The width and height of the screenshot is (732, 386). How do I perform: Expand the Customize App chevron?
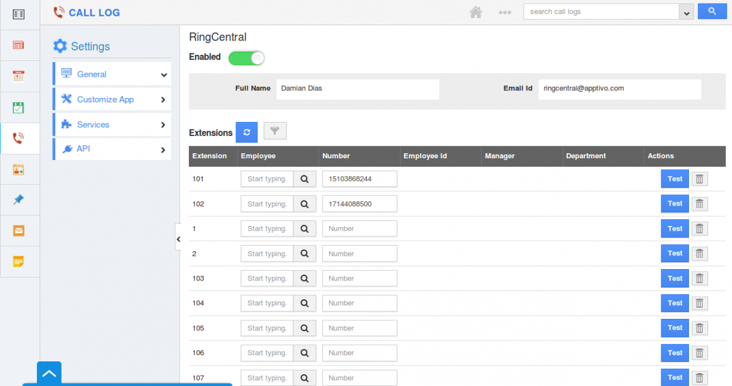pos(163,100)
